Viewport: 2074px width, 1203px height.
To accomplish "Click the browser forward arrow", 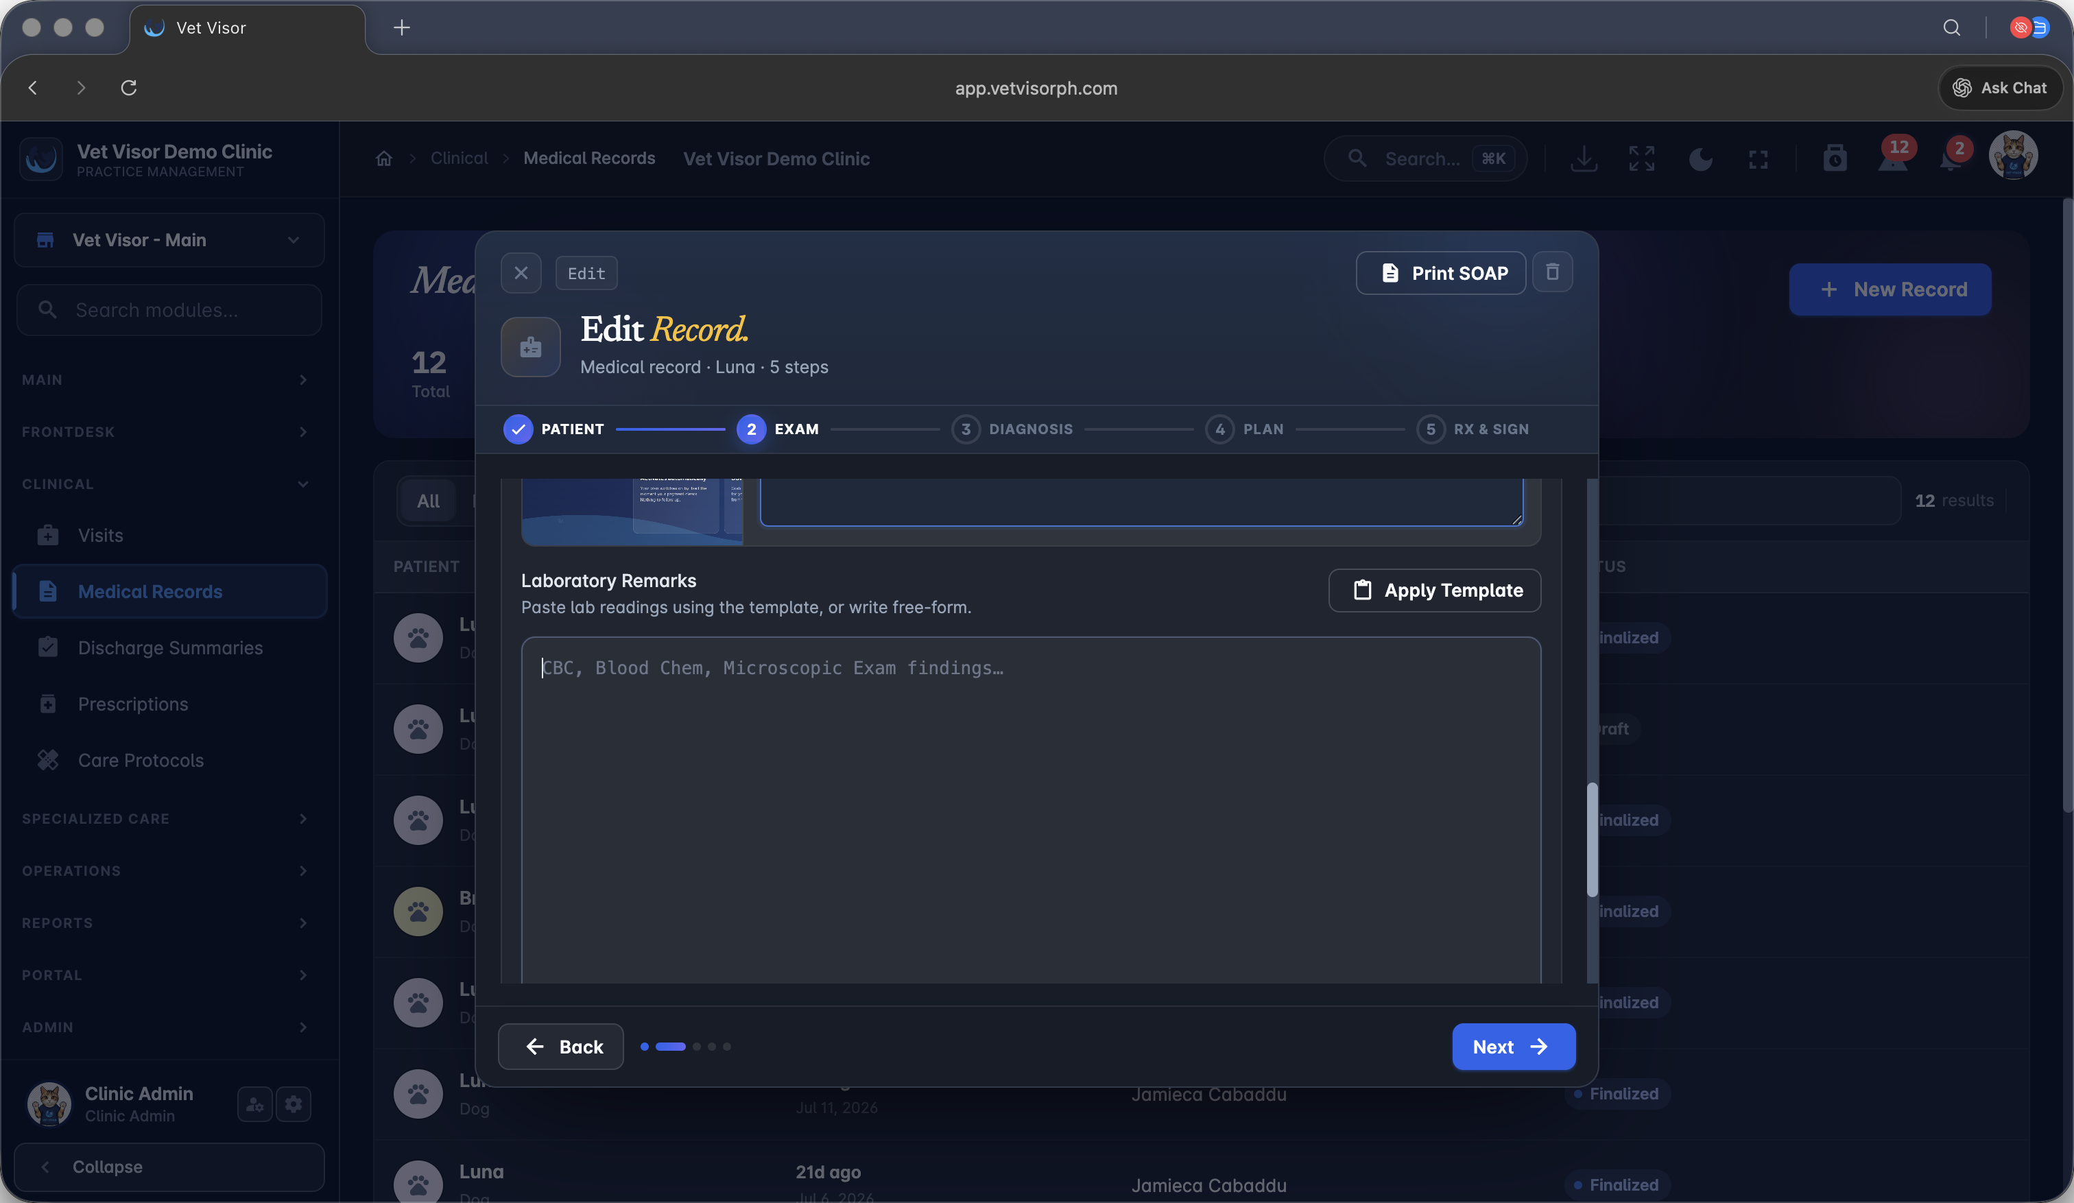I will [x=81, y=87].
